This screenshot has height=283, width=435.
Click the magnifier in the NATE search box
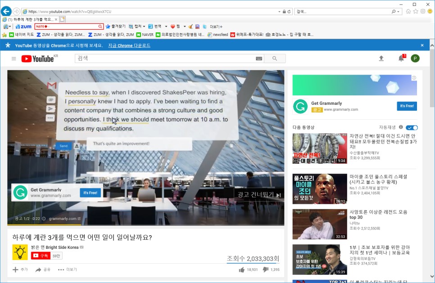click(100, 27)
